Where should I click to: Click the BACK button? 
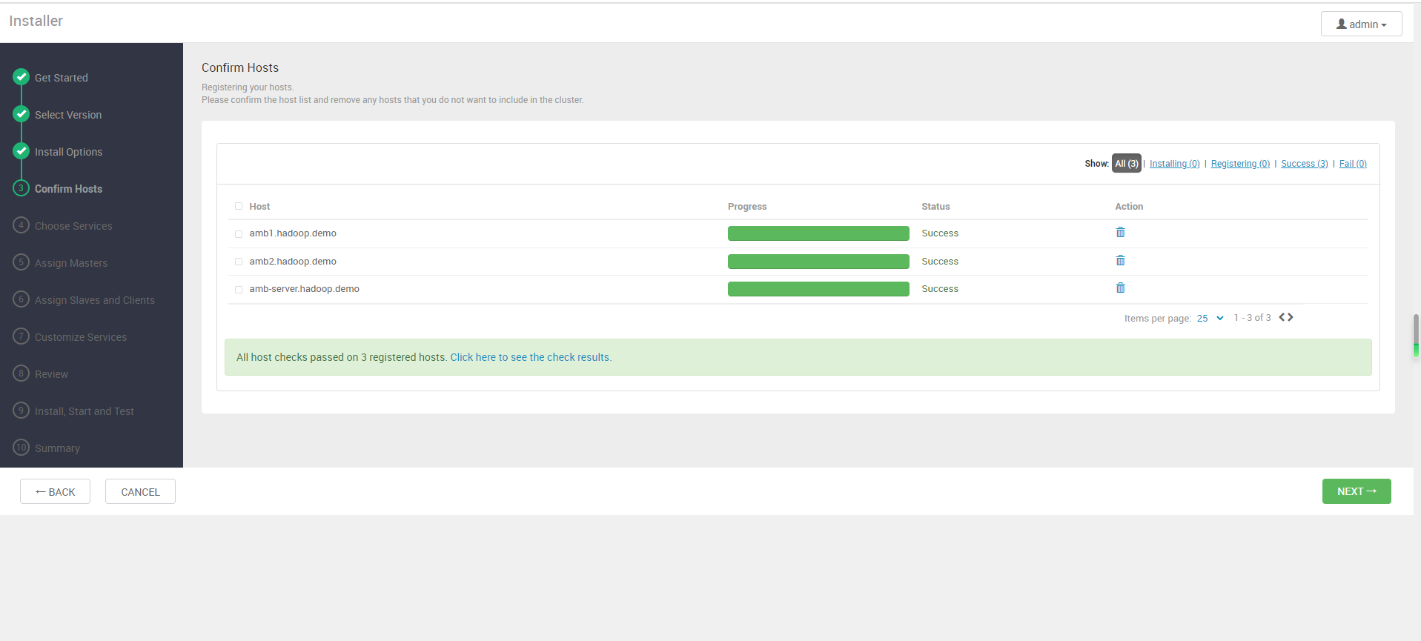(x=55, y=491)
